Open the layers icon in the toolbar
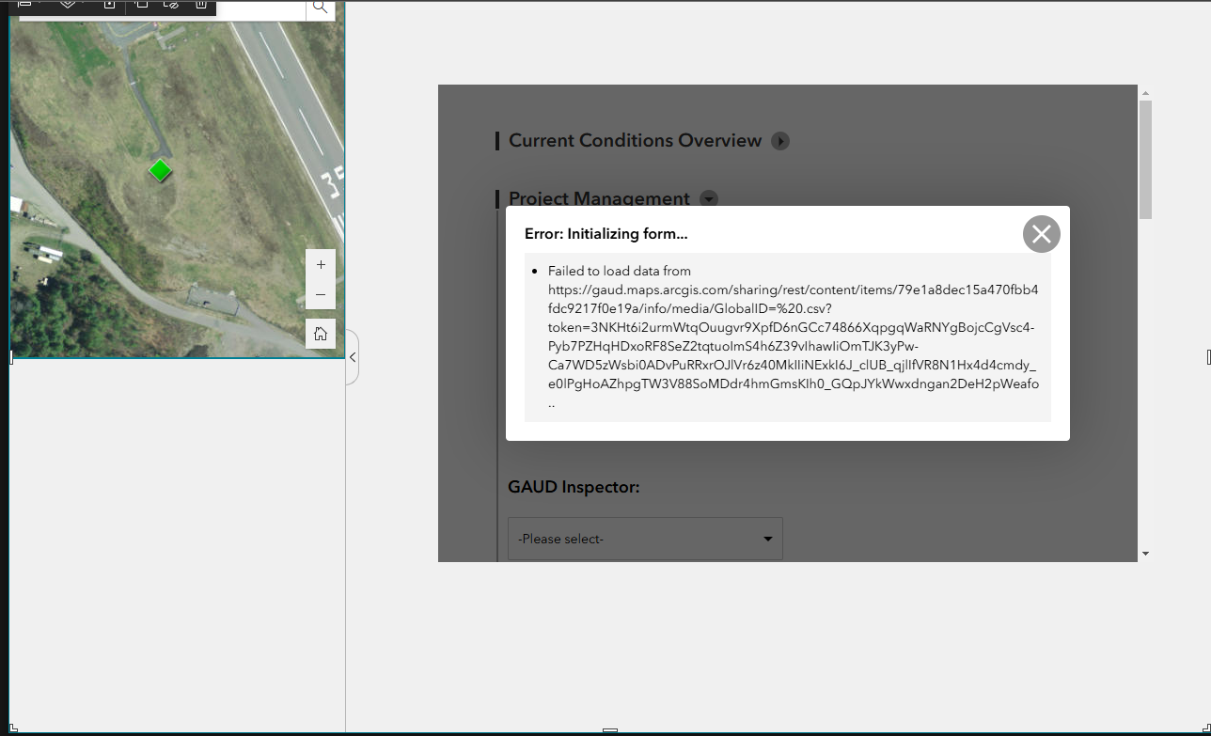This screenshot has width=1211, height=736. (24, 6)
